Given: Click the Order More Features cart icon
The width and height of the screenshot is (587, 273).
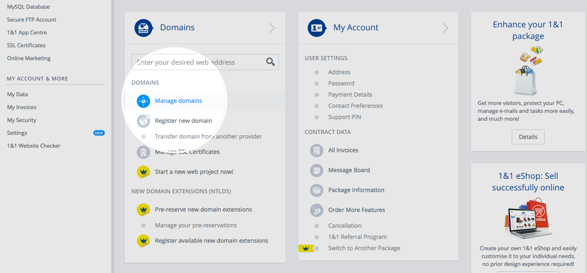Looking at the screenshot, I should tap(316, 210).
